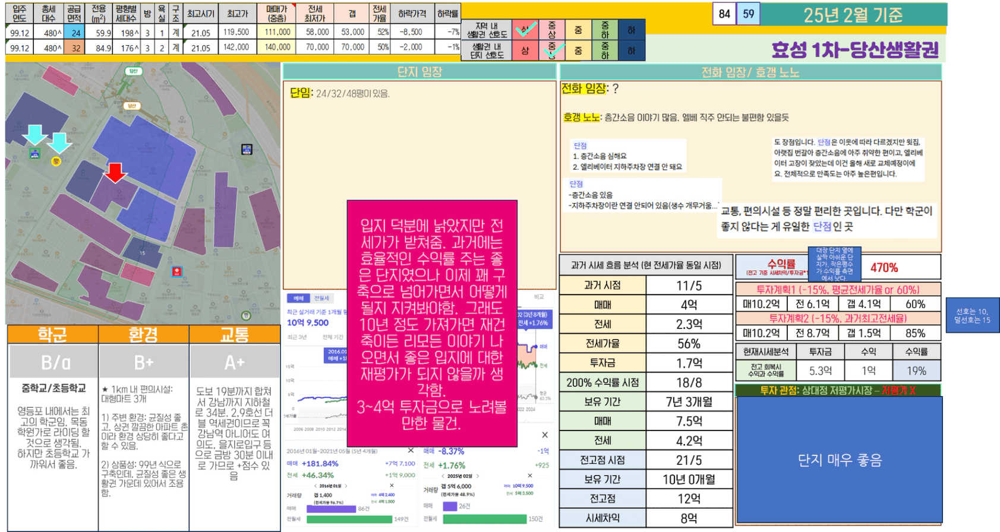Click the 전월세 150건 green volume bar
Viewport: 1000px width, 532px height.
(485, 519)
